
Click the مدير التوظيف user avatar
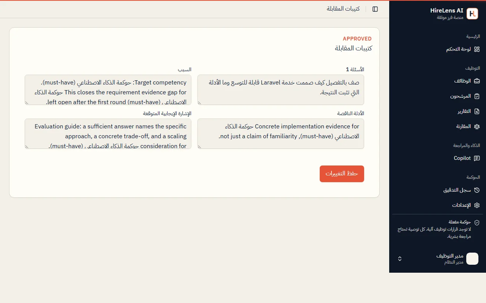(472, 259)
